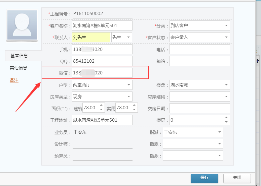Expand the 房屋类型 dropdown
The width and height of the screenshot is (261, 186).
point(128,97)
